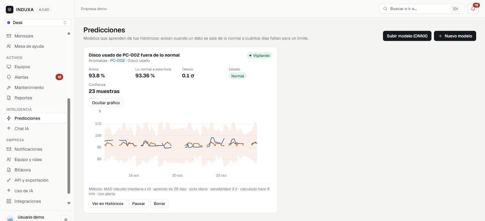The width and height of the screenshot is (485, 221).
Task: Click Ver en Históricos button
Action: (x=108, y=204)
